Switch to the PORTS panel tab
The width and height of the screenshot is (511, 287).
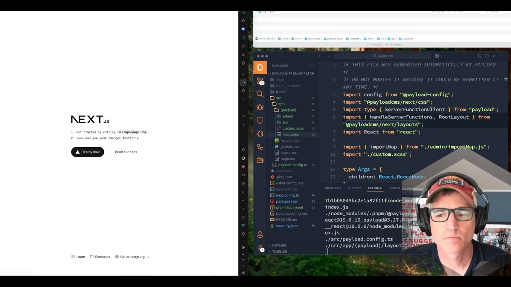394,188
